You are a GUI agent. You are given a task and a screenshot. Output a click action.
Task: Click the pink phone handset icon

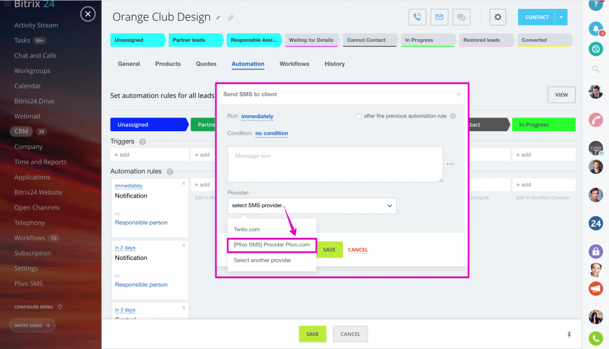tap(595, 120)
